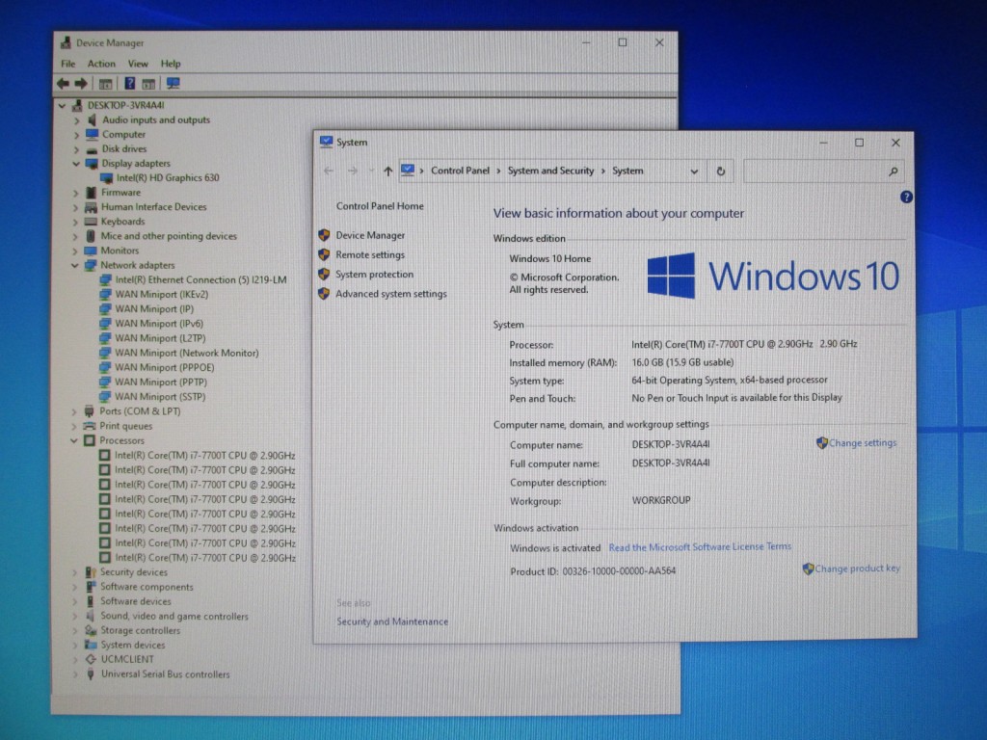
Task: Select the Storage controllers category
Action: [141, 630]
